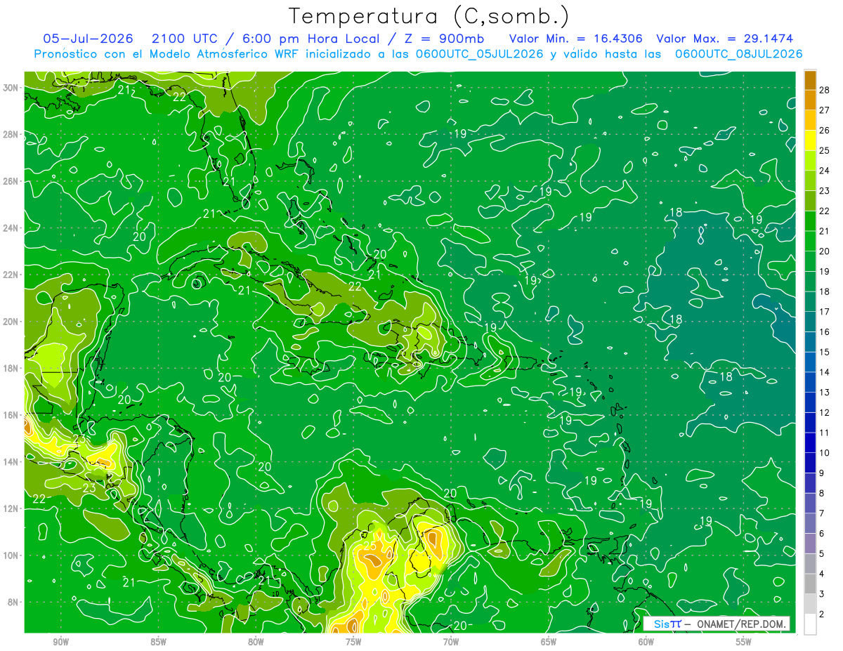Click color scale value '28'

click(x=825, y=89)
